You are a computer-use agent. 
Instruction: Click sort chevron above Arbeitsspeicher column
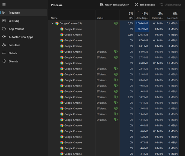point(137,12)
